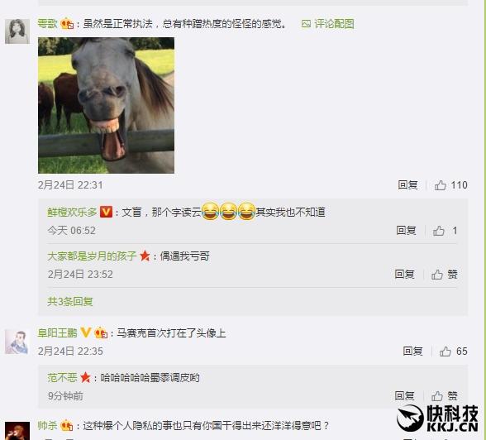The width and height of the screenshot is (486, 440).
Task: Click the verified V badge of 鲜橙欢乐多
Action: coord(106,212)
